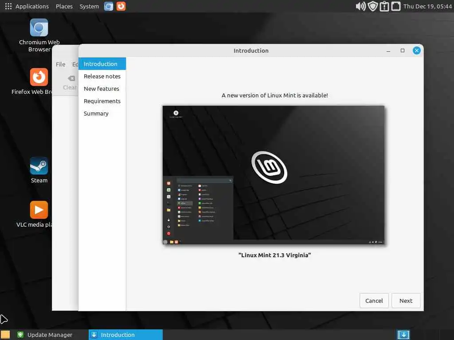Open the System menu
The height and width of the screenshot is (340, 454).
89,6
